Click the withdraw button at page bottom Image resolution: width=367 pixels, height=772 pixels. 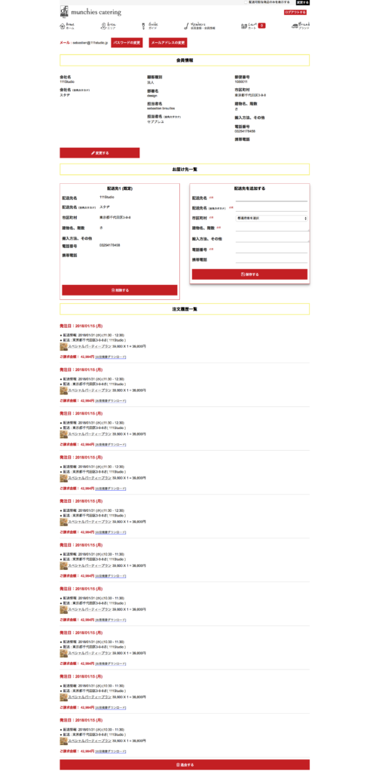coord(185,764)
